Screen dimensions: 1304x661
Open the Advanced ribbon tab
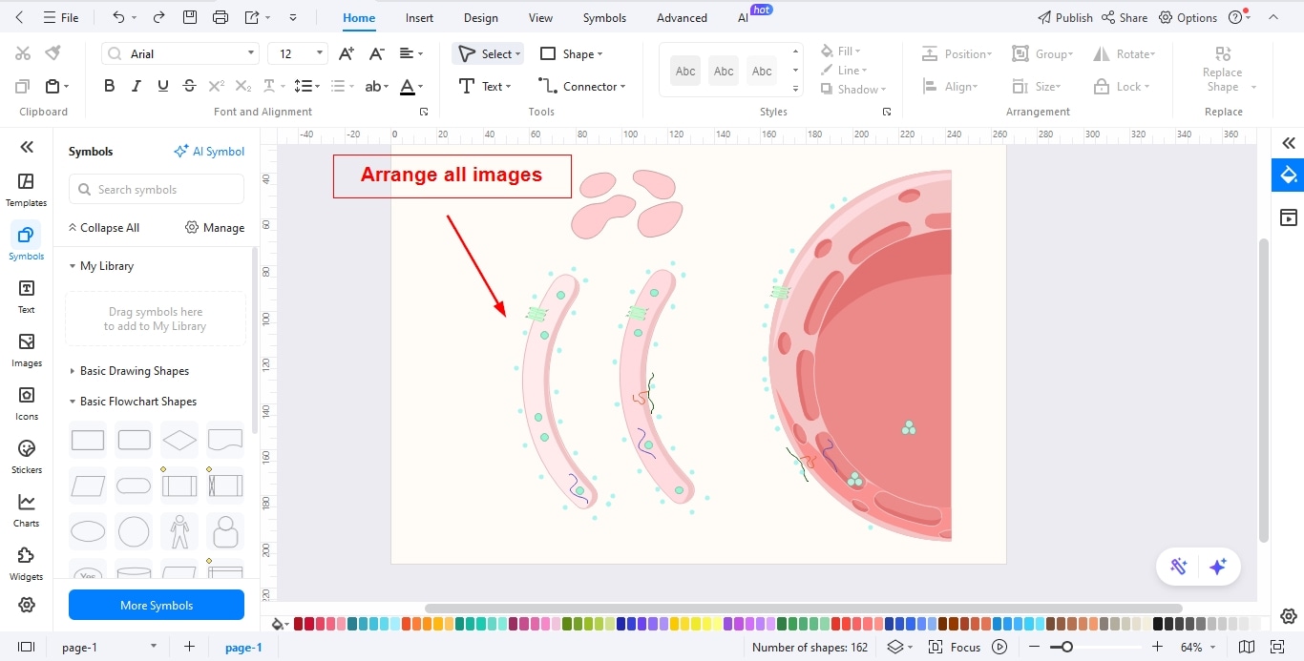pos(681,17)
